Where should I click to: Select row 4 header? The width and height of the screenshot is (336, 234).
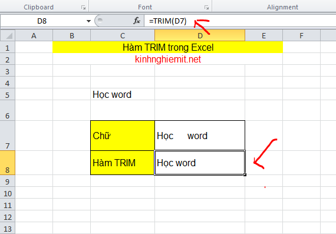pos(8,83)
